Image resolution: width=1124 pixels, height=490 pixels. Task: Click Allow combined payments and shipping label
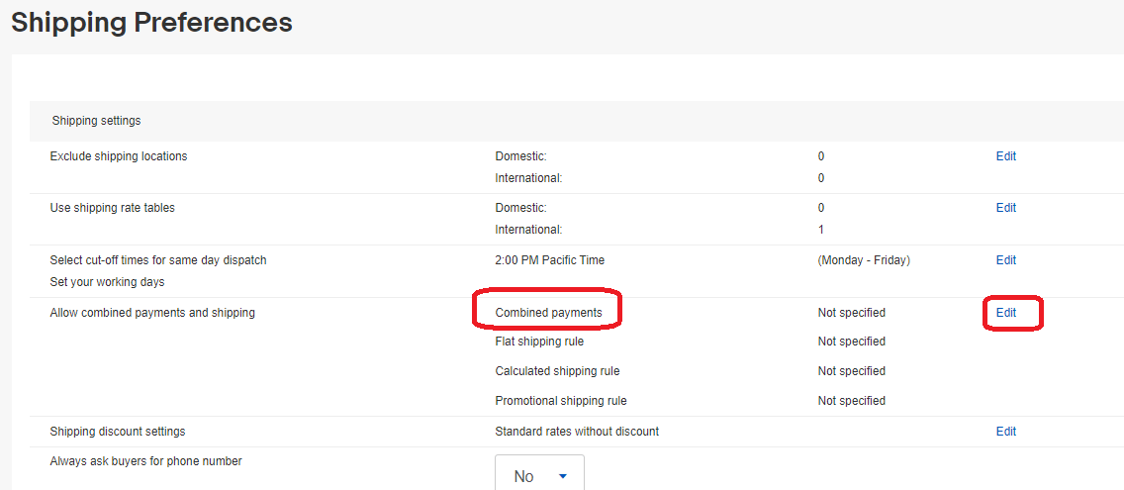(x=152, y=313)
